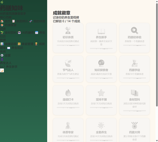Click the 成就徽章 page heading

[62, 13]
